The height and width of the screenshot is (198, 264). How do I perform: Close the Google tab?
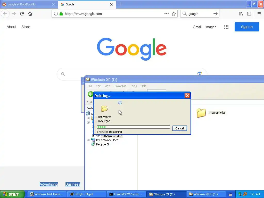(x=111, y=4)
